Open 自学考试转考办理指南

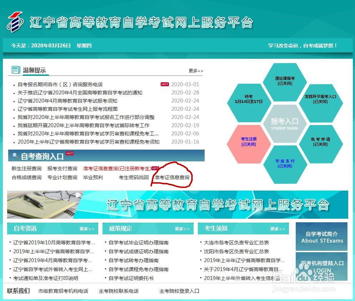(134, 260)
